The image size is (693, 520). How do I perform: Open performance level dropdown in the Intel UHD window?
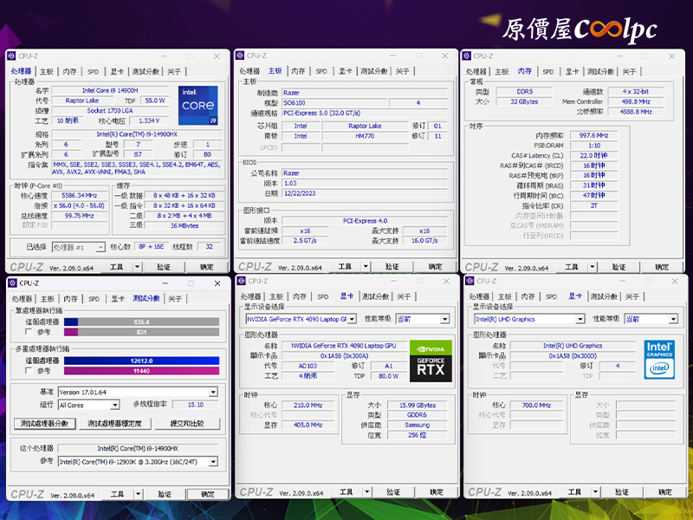(x=651, y=319)
